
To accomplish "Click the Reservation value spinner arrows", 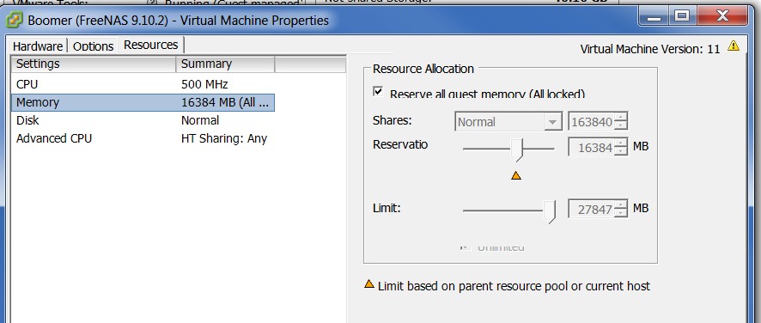I will click(621, 147).
